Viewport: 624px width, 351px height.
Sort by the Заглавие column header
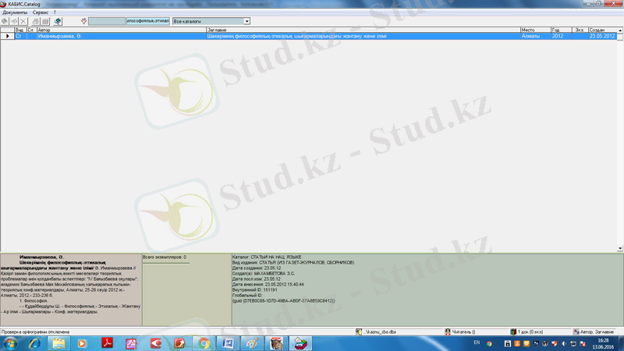pos(363,30)
